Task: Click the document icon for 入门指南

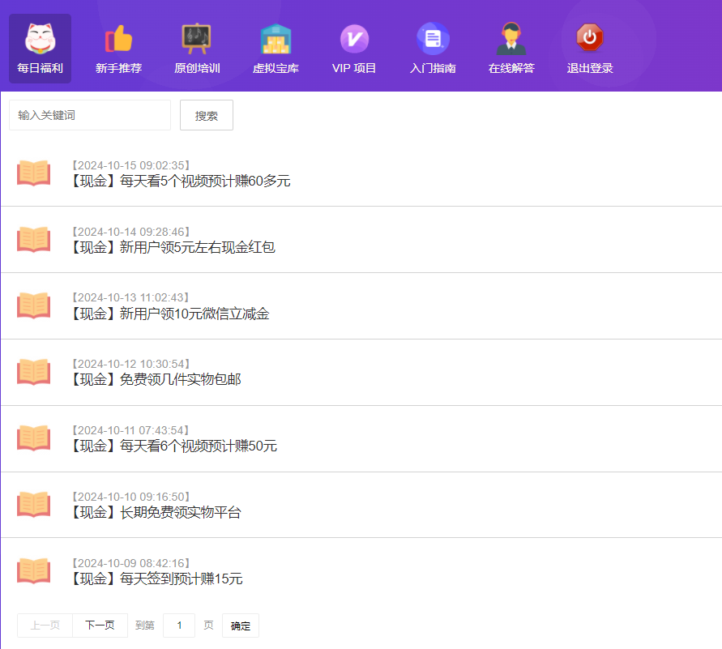Action: click(x=433, y=39)
